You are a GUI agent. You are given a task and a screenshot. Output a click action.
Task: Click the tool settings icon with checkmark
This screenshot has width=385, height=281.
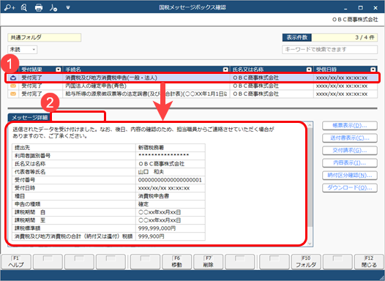pyautogui.click(x=53, y=8)
